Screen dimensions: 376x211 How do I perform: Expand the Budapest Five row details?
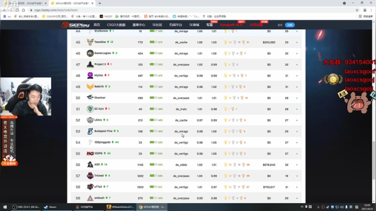[297, 132]
